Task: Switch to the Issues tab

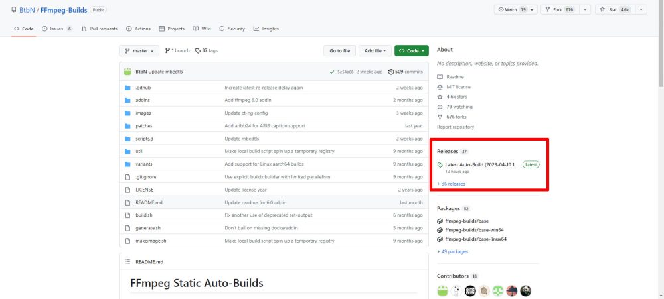Action: 56,29
